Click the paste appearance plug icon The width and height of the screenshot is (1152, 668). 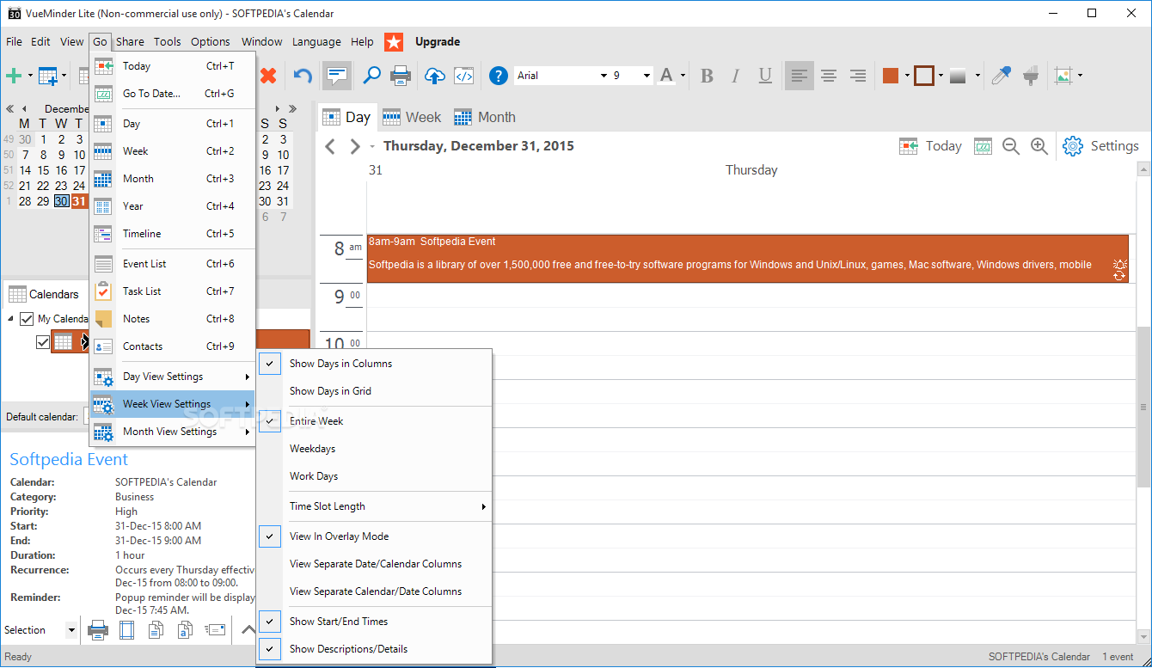(1031, 76)
